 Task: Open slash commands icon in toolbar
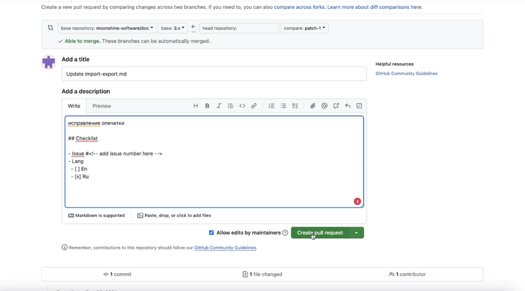[360, 106]
